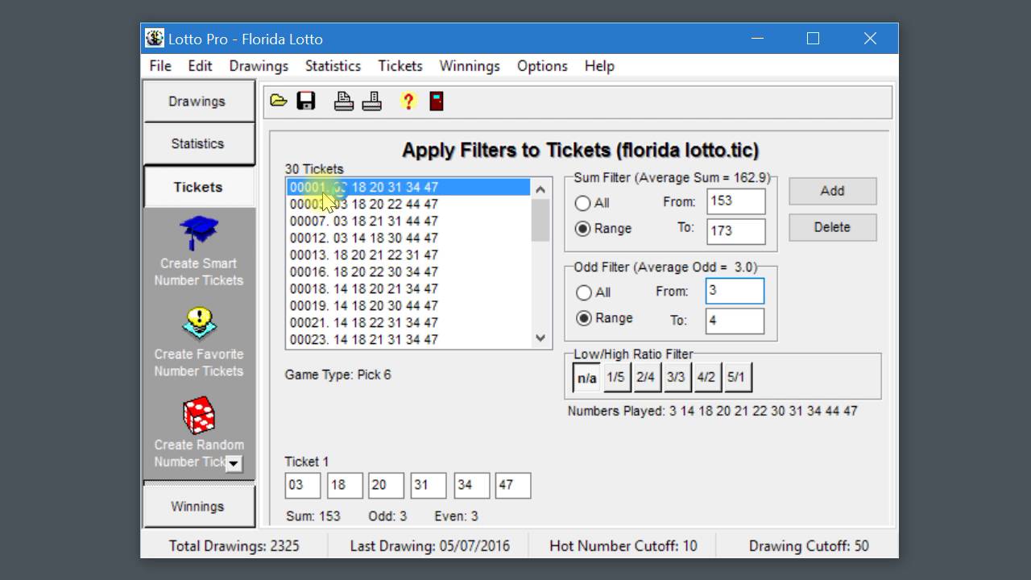Click the Sum Filter To field
The image size is (1031, 580).
click(x=736, y=230)
